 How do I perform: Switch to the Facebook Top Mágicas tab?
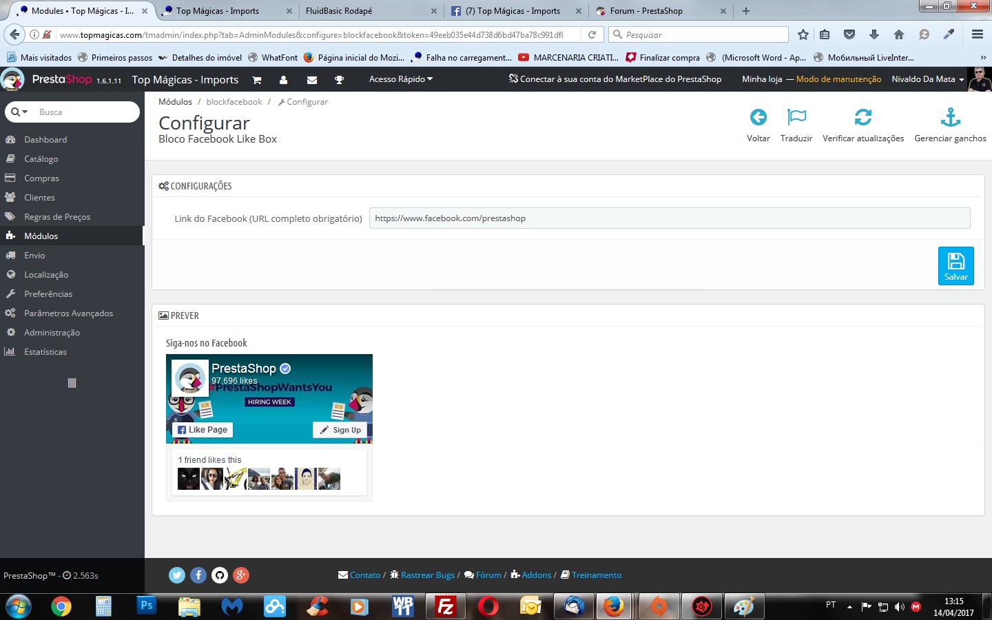(x=515, y=11)
